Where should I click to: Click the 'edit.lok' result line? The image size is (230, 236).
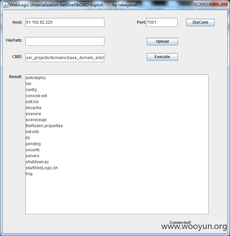coord(32,102)
